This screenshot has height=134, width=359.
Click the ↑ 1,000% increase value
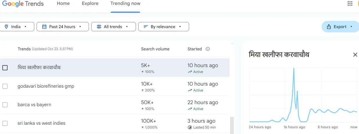click(149, 127)
